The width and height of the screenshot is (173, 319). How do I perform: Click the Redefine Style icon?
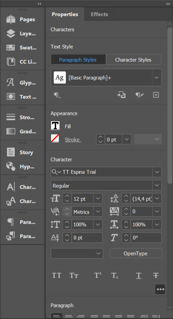(x=122, y=95)
